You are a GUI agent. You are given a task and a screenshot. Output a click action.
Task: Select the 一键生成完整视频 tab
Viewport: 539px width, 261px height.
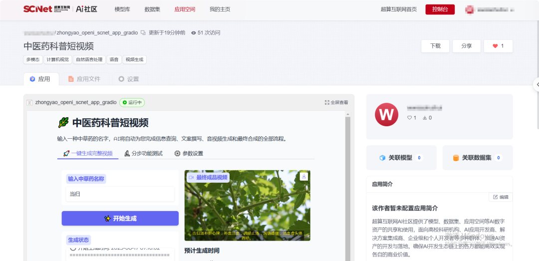click(x=88, y=153)
